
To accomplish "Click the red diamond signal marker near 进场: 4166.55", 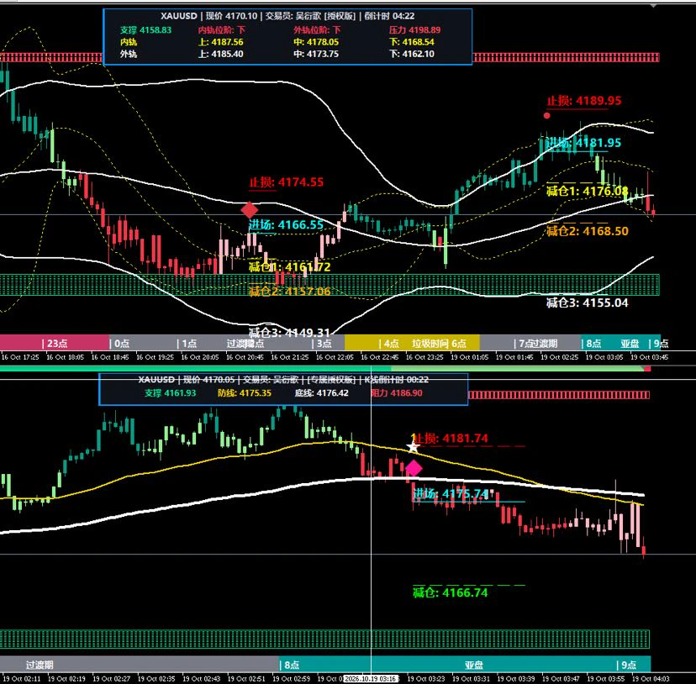I will [x=249, y=210].
